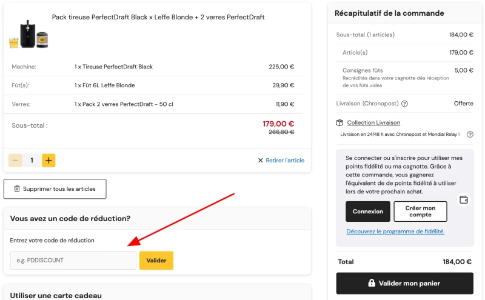Click Supprimer tous les articles button
This screenshot has width=485, height=300.
[55, 189]
